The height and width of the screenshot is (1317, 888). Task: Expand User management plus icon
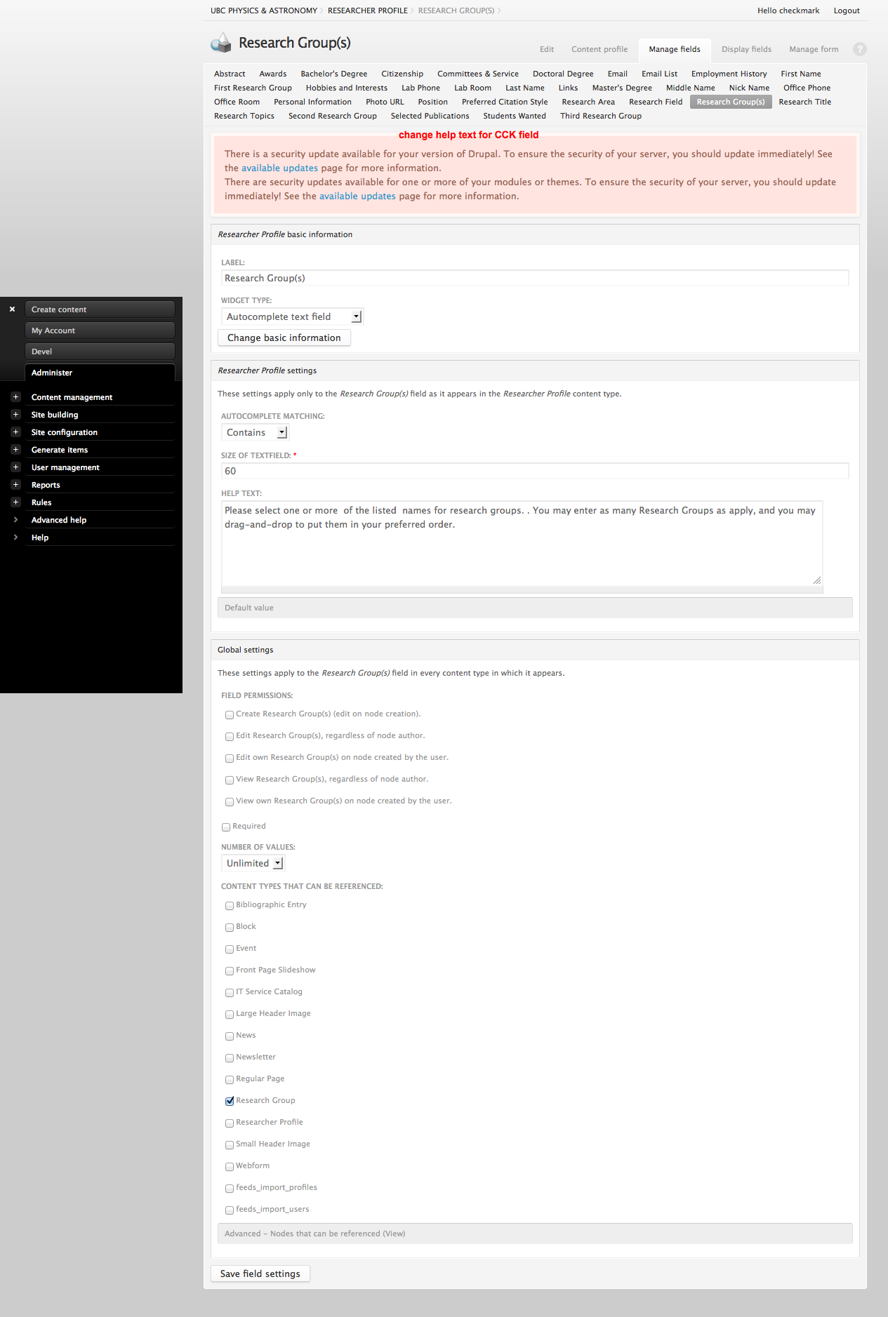15,467
